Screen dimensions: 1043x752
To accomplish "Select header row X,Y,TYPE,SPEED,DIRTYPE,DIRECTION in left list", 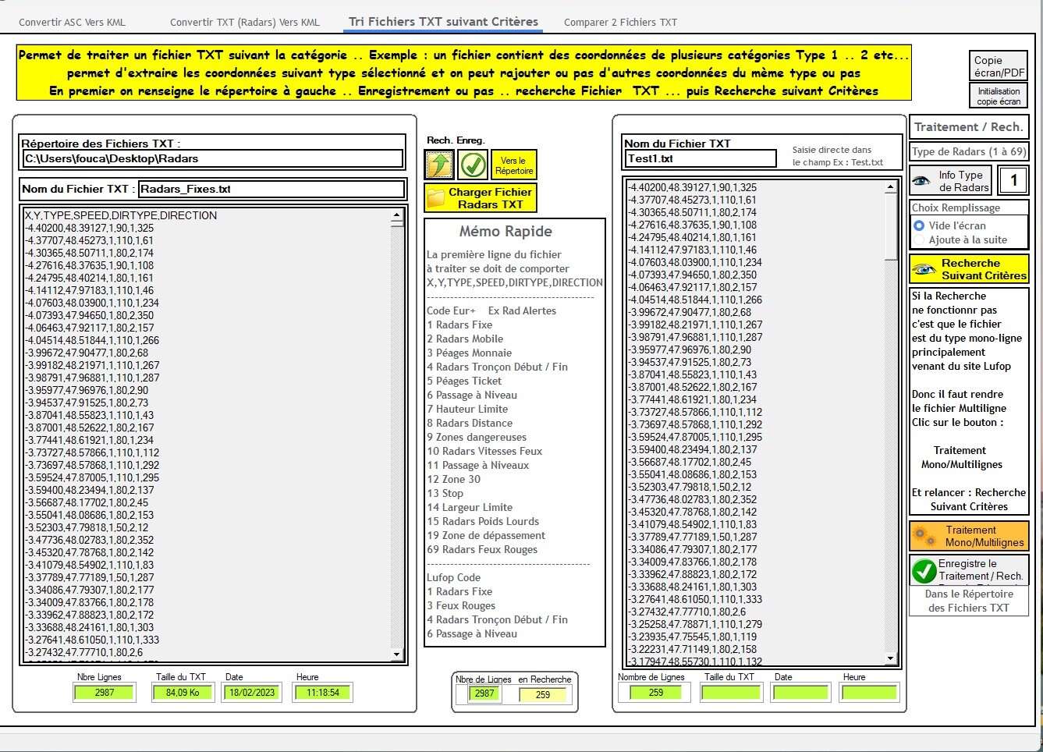I will coord(121,215).
